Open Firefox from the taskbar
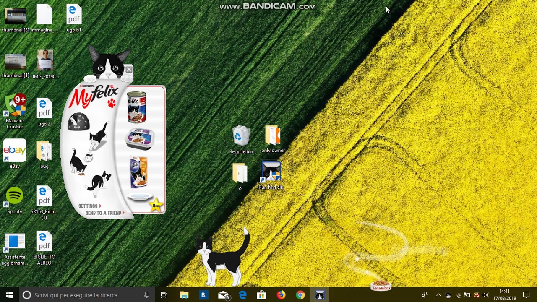This screenshot has height=302, width=537. 281,295
